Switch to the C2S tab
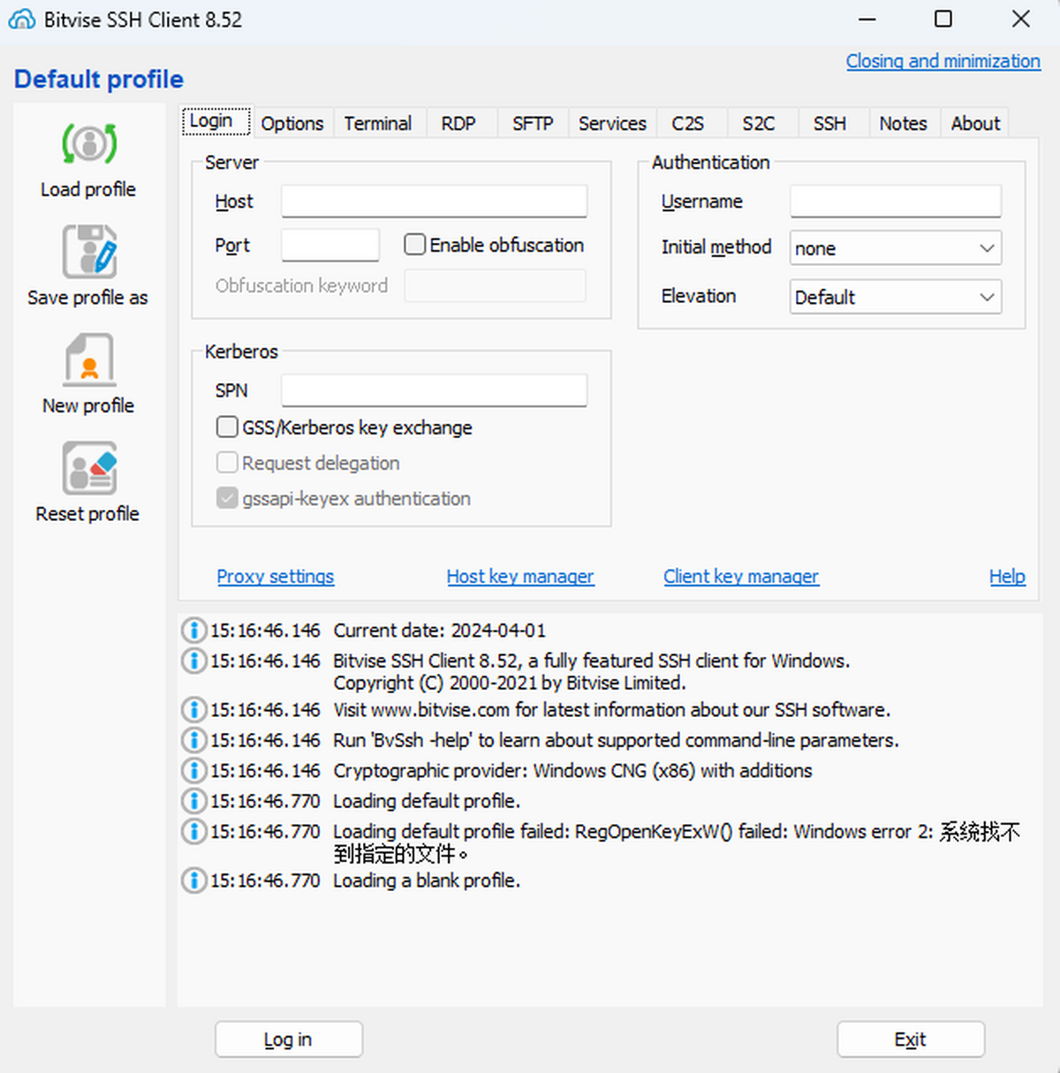 [688, 124]
